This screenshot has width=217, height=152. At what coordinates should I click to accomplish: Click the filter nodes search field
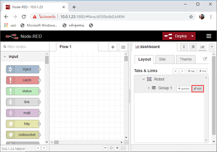click(25, 47)
